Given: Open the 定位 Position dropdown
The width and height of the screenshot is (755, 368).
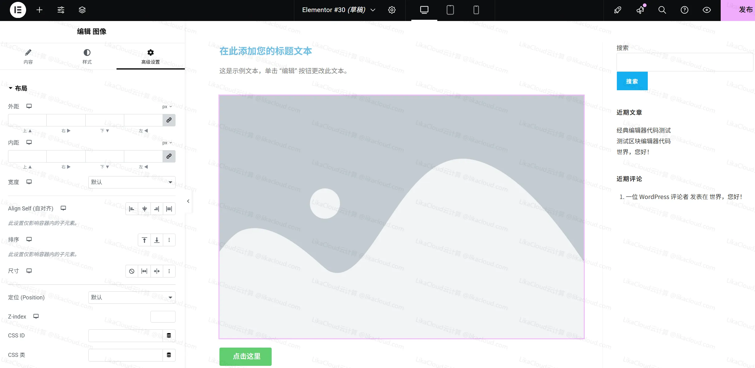Looking at the screenshot, I should tap(131, 297).
